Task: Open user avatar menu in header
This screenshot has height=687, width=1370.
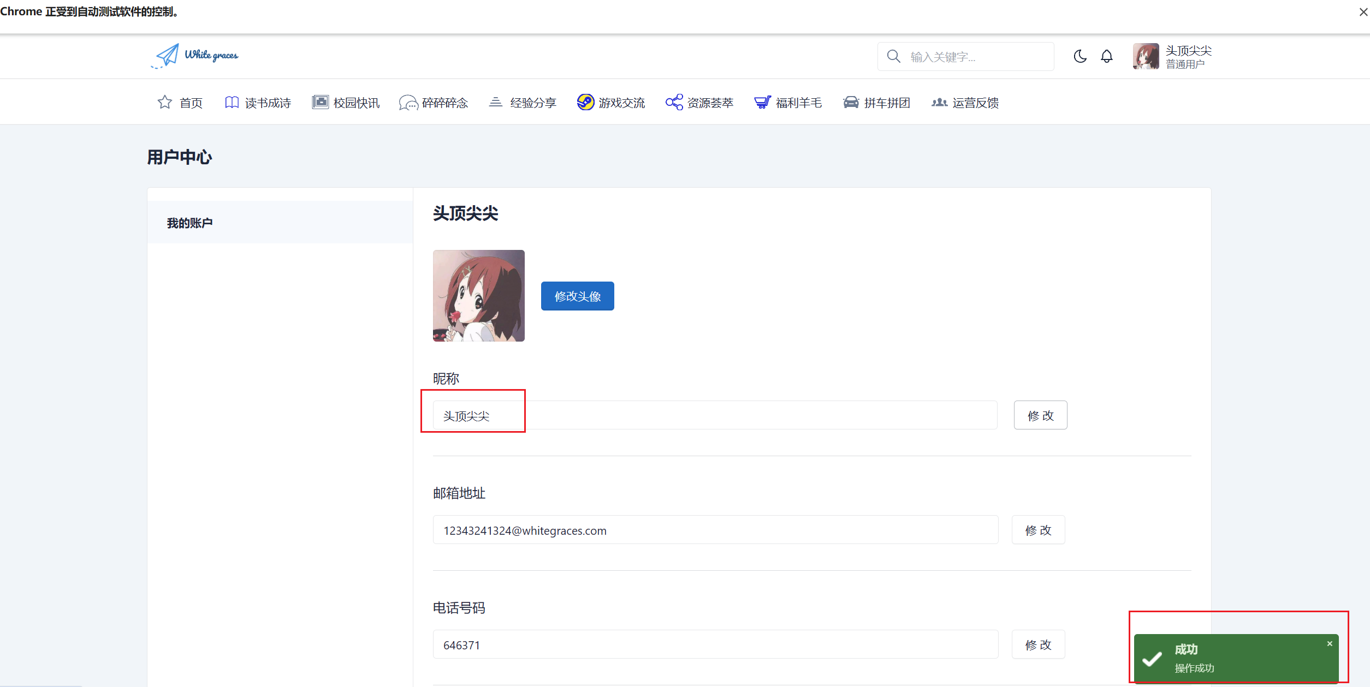Action: click(x=1146, y=56)
